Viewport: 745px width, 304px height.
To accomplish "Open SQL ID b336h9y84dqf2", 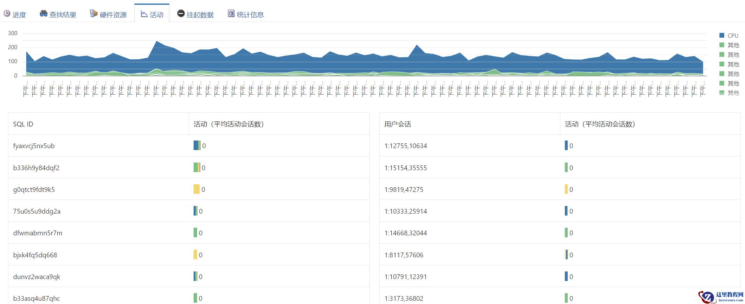I will (x=36, y=168).
